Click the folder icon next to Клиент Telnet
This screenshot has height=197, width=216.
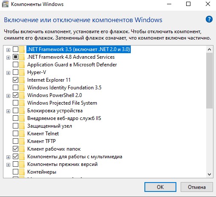pyautogui.click(x=22, y=134)
